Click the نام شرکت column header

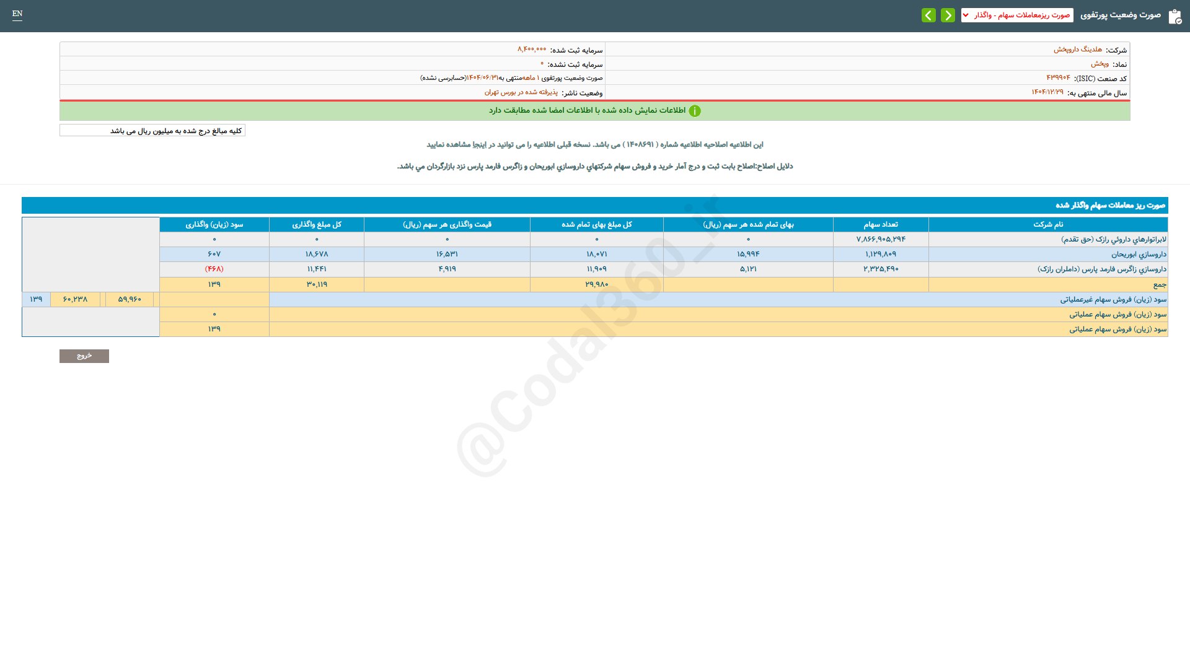click(x=1047, y=224)
